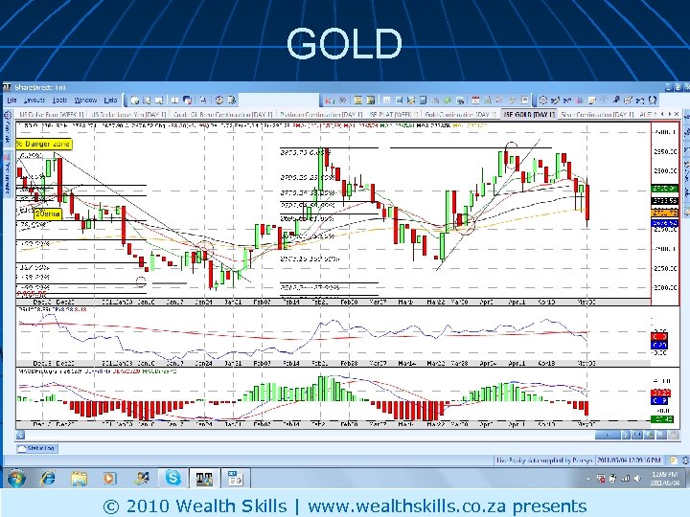Switch to US Dollar Euro [WEEK 1] tab
The image size is (690, 517).
tap(52, 114)
